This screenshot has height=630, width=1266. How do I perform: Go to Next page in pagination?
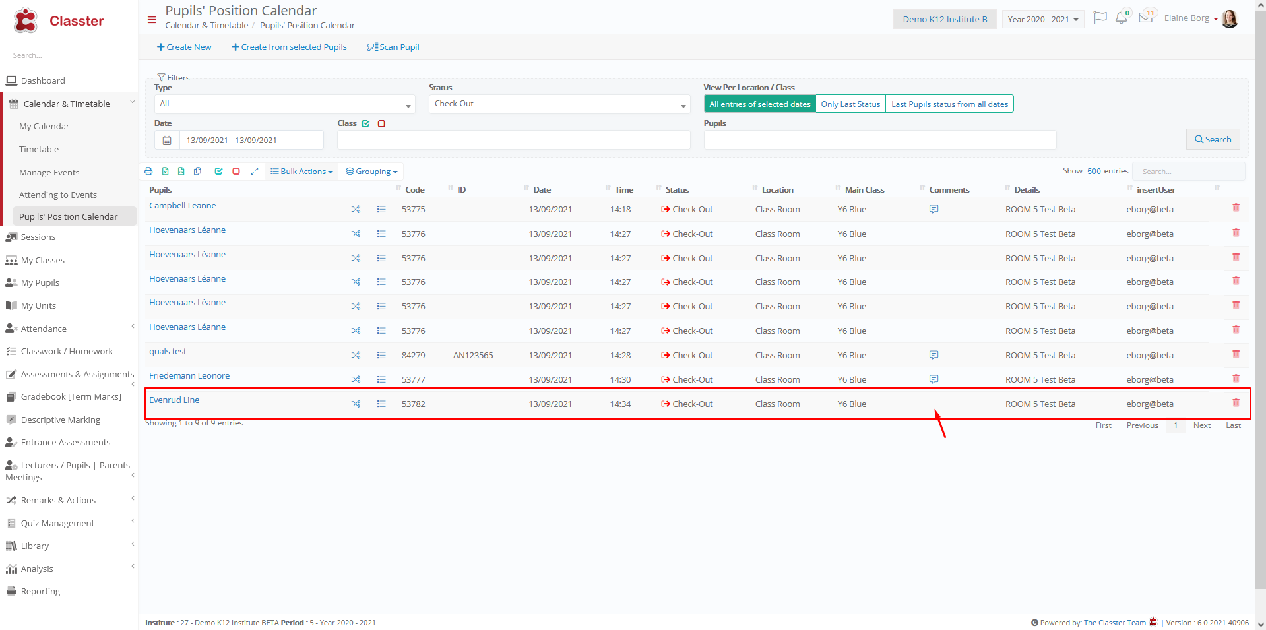[x=1202, y=426]
